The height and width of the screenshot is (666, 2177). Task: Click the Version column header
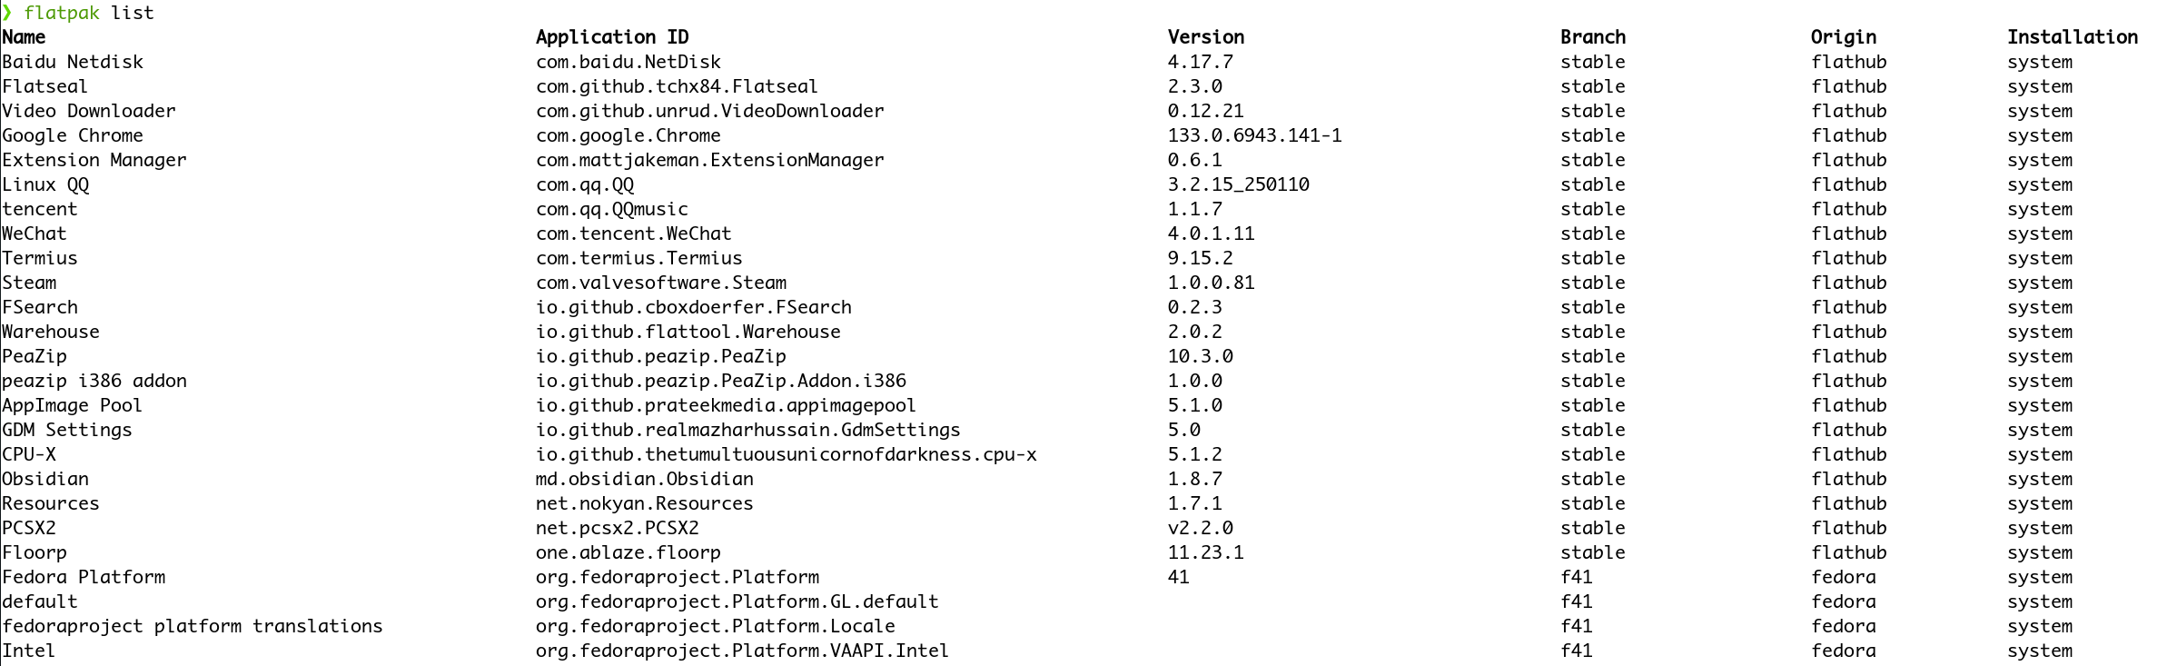(1206, 37)
